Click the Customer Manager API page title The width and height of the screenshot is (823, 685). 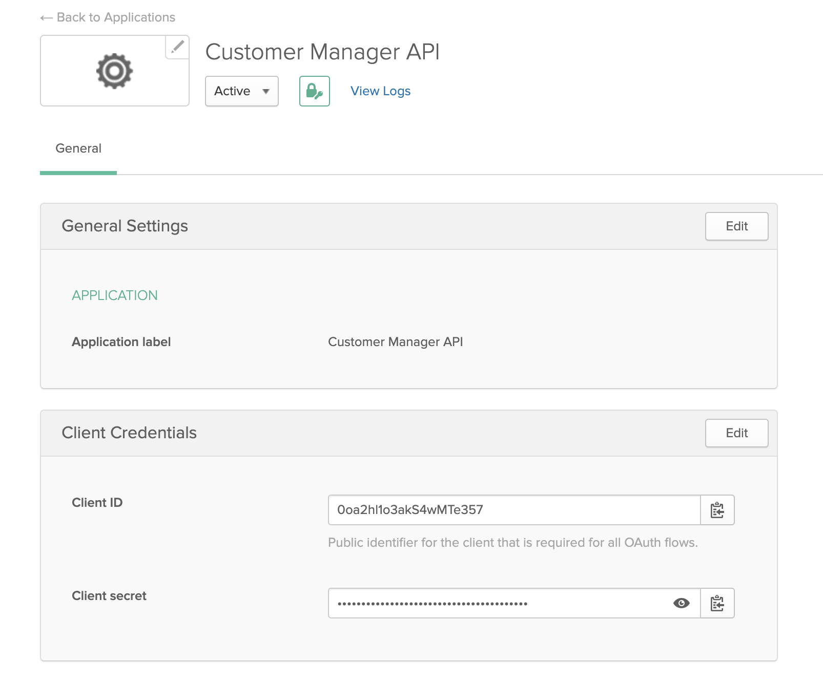[x=322, y=52]
